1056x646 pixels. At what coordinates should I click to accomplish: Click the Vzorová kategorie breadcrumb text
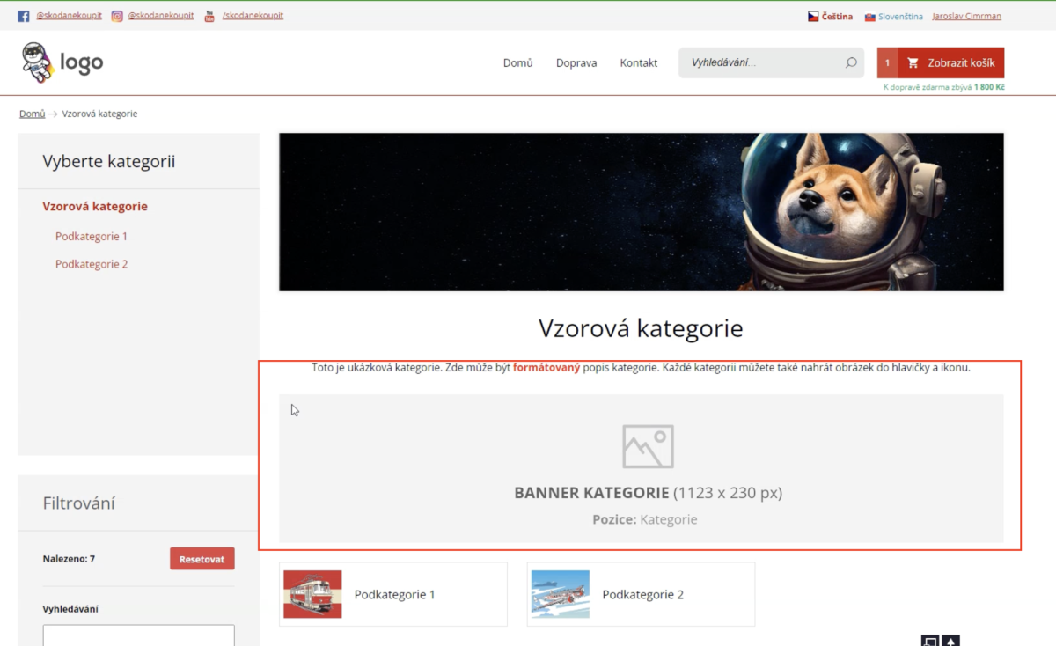tap(99, 114)
